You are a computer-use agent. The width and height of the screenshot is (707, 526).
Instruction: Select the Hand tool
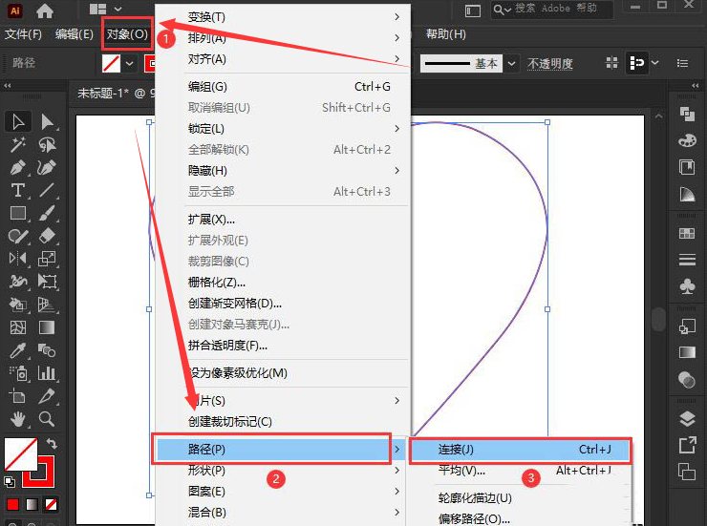pos(18,419)
